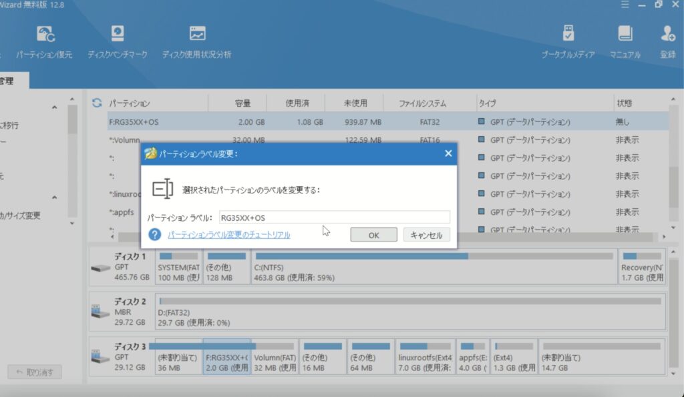Refresh the partition list with the reload icon
Viewport: 684px width, 397px height.
pyautogui.click(x=97, y=103)
